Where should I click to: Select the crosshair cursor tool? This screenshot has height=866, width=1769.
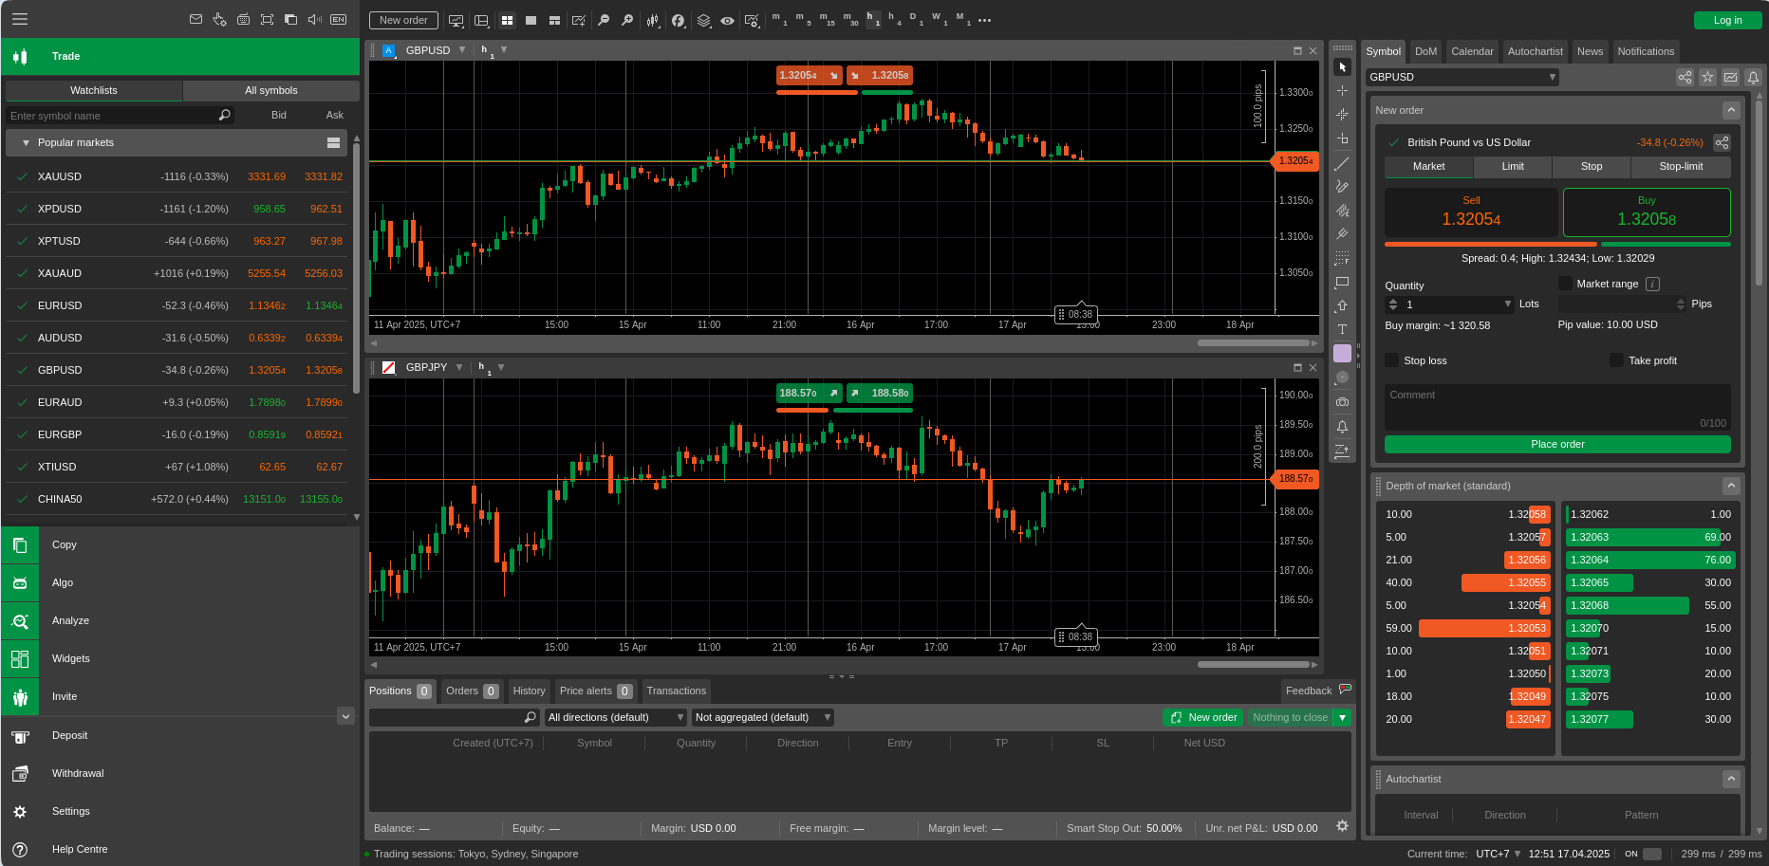point(1342,90)
